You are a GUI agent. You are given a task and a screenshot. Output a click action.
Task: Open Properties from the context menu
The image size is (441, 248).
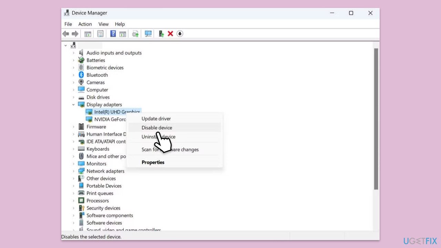[x=153, y=162]
